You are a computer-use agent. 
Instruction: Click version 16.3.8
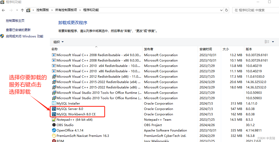click(x=250, y=136)
